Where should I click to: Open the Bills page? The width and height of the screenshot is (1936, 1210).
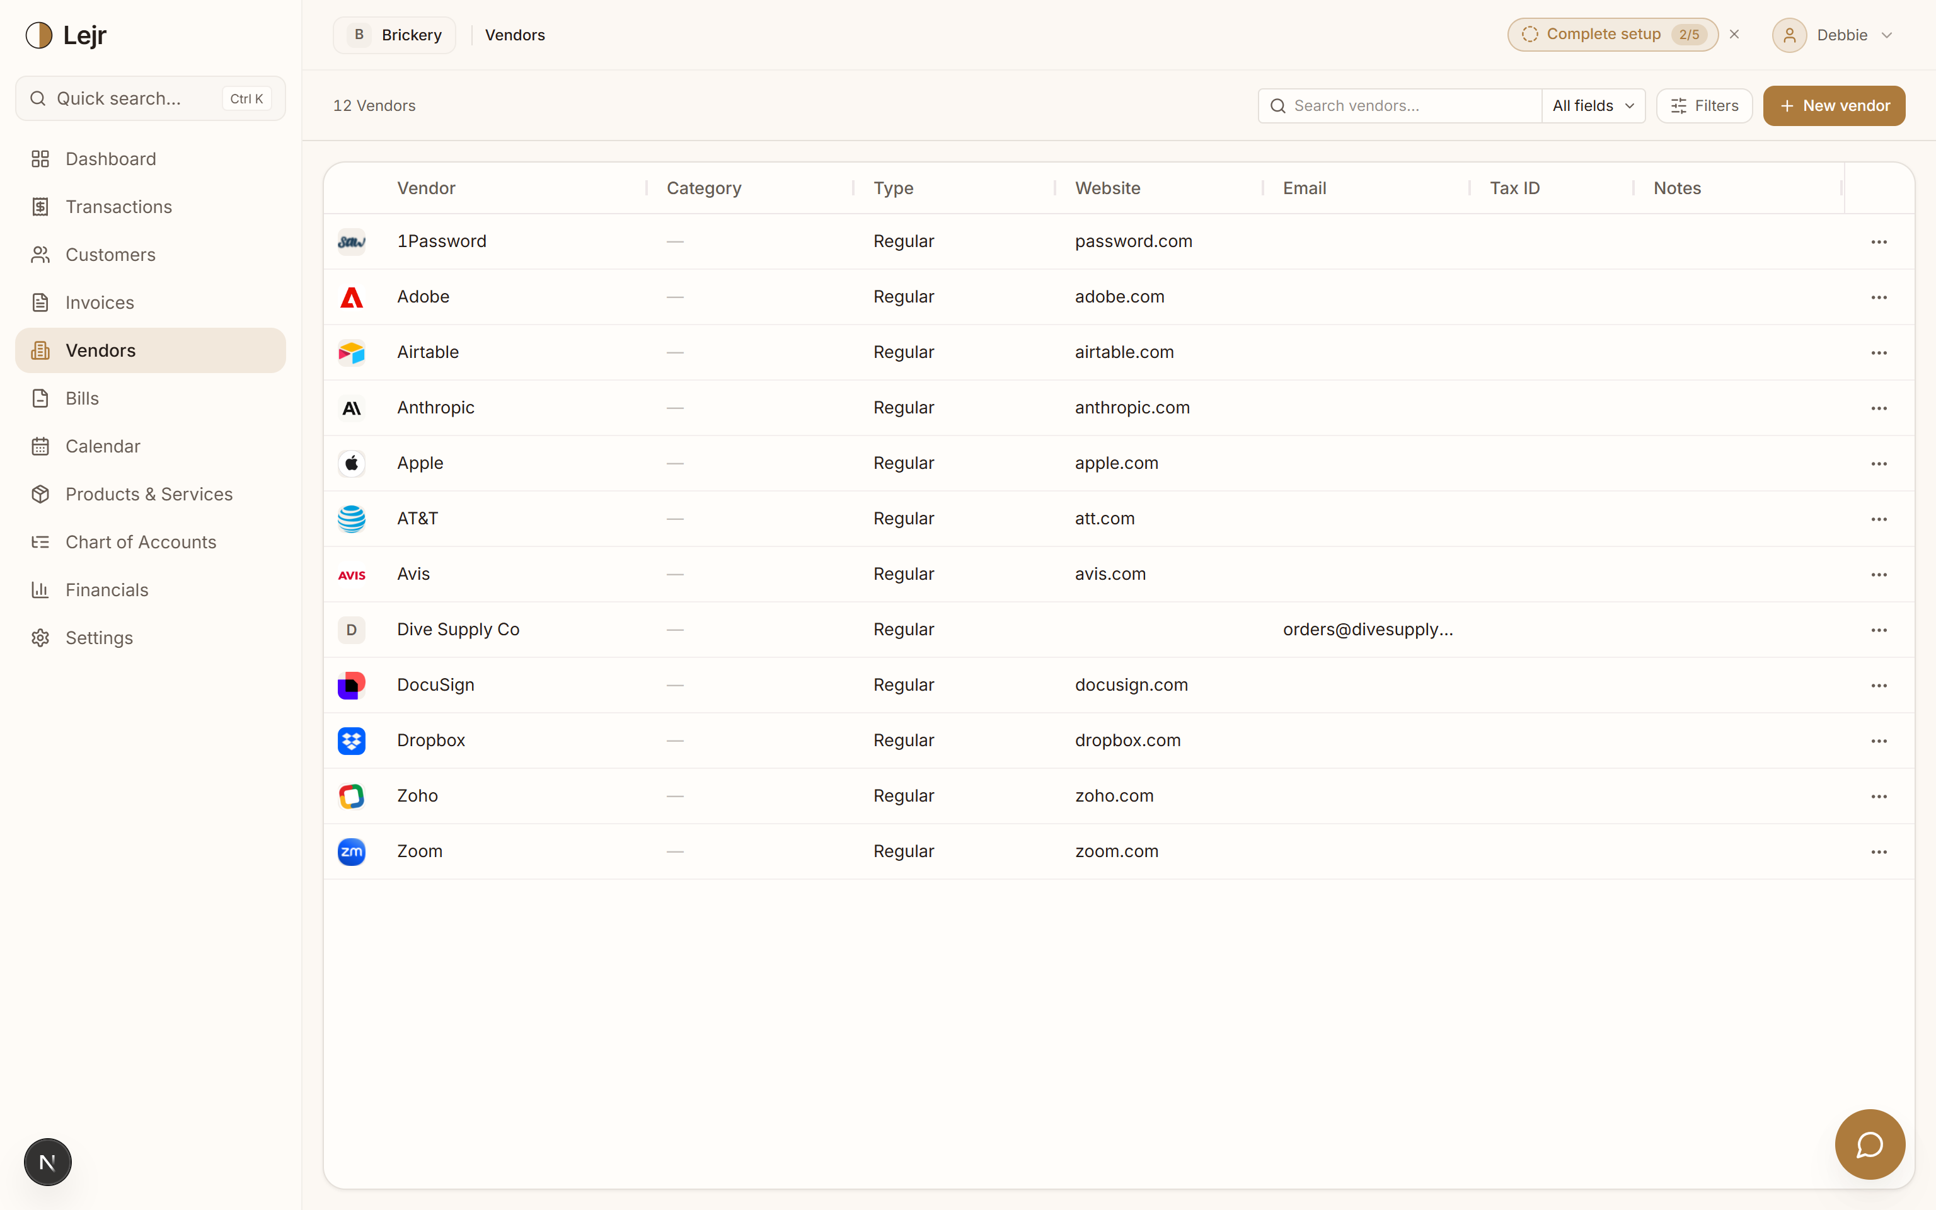[151, 398]
